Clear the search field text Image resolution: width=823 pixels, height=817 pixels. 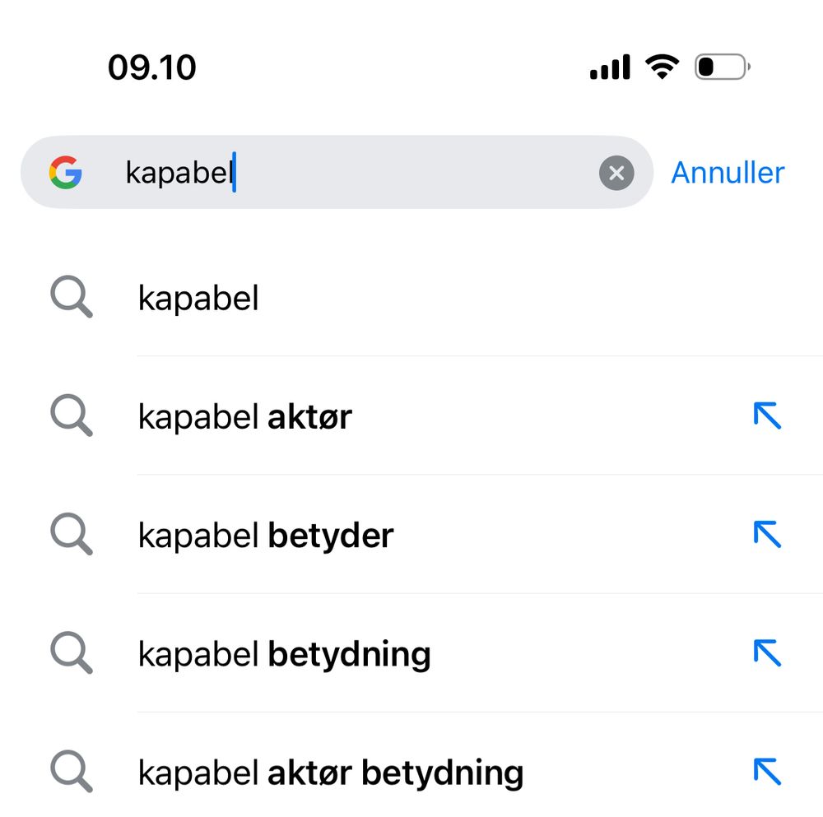[x=616, y=173]
